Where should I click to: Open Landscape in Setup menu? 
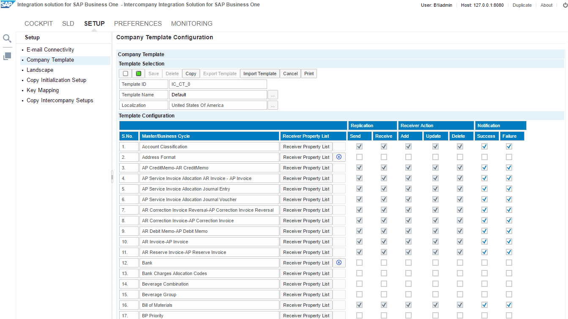click(40, 70)
